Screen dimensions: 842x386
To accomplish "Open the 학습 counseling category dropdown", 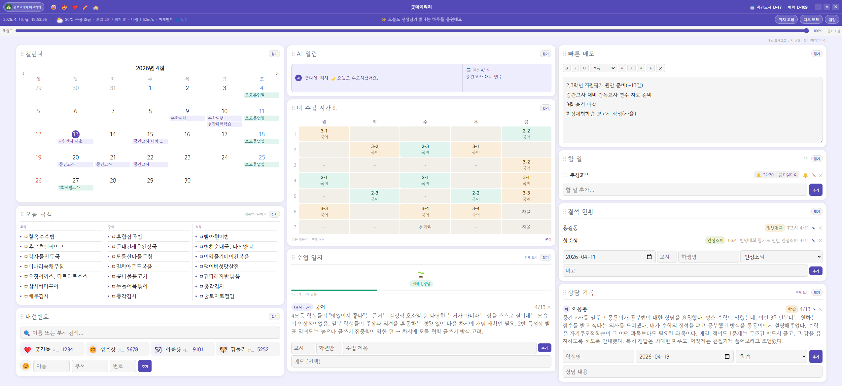I will coord(771,357).
